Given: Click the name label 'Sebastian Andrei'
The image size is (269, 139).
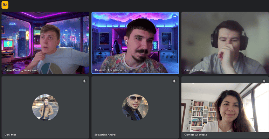Looking at the screenshot, I should tap(105, 135).
